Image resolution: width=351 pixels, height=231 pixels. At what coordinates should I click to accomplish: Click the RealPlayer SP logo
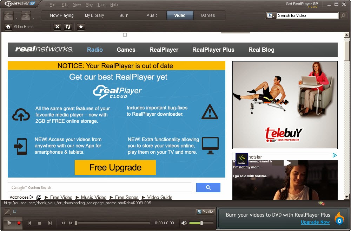click(20, 4)
